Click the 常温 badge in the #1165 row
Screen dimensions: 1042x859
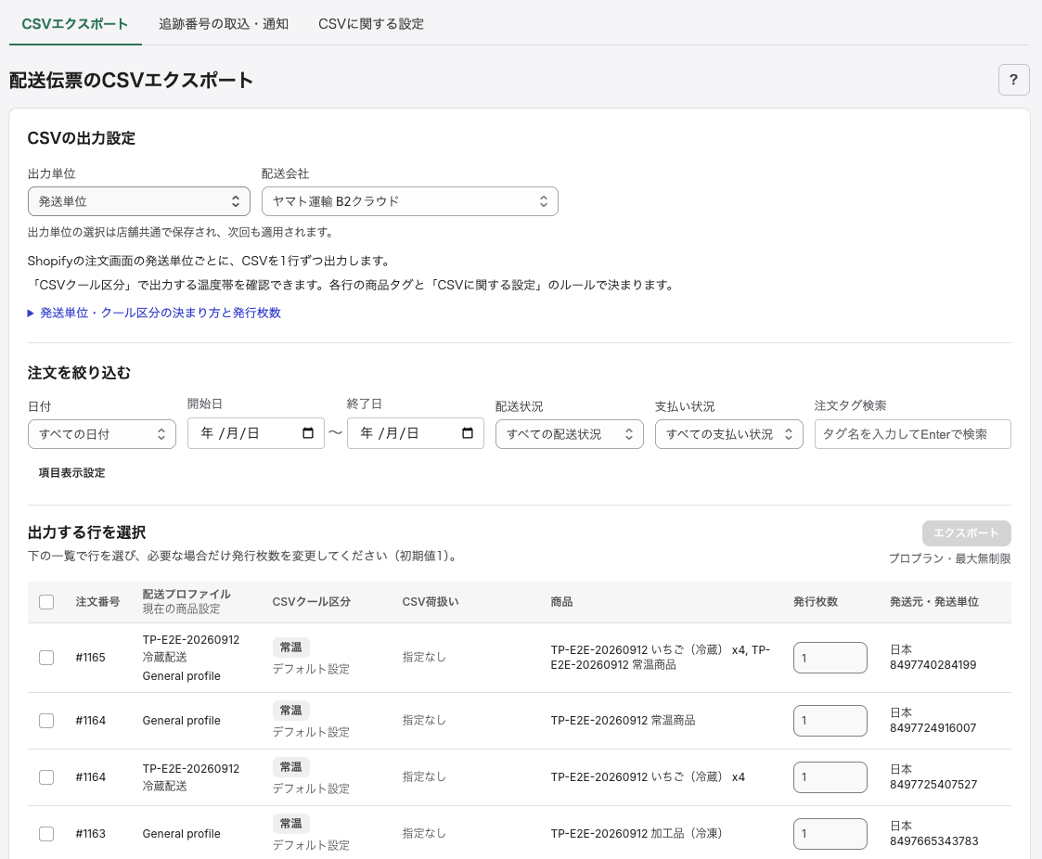(291, 647)
